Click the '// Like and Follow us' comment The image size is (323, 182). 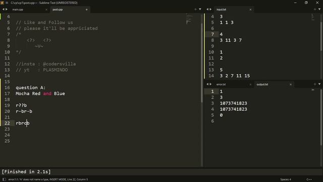point(44,22)
